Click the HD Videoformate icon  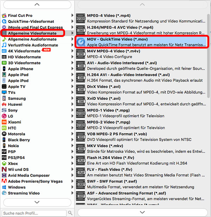point(4,57)
